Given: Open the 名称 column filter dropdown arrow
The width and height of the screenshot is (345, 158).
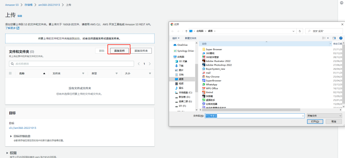Looking at the screenshot, I should pos(330,44).
